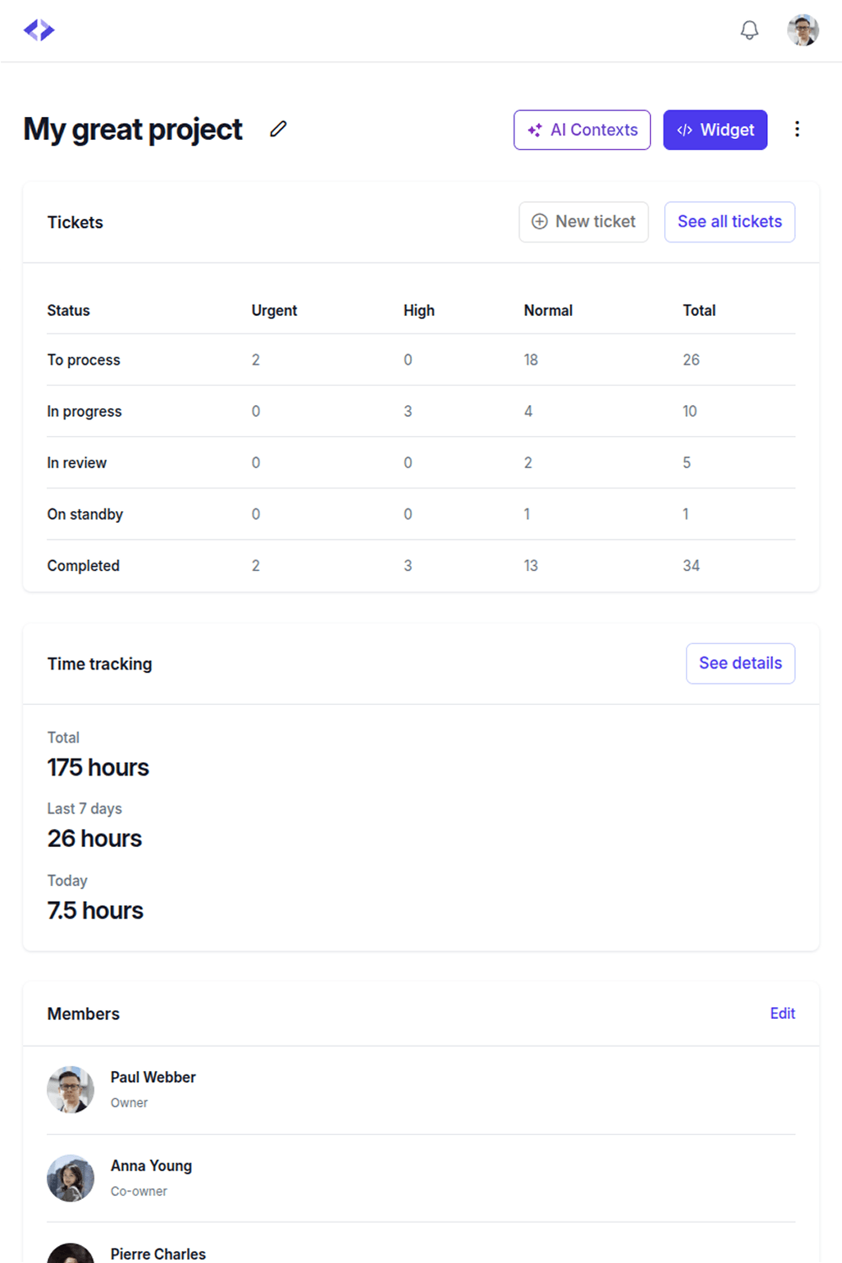Select Anna Young's avatar
The image size is (842, 1263).
tap(71, 1178)
